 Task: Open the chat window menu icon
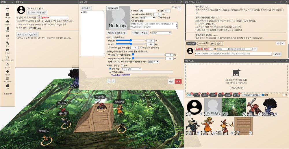click(8, 15)
